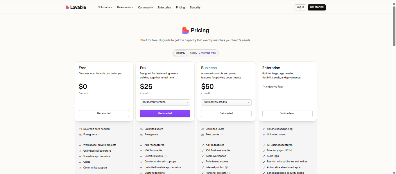Click checkmark beside Role-based access

click(x=203, y=162)
